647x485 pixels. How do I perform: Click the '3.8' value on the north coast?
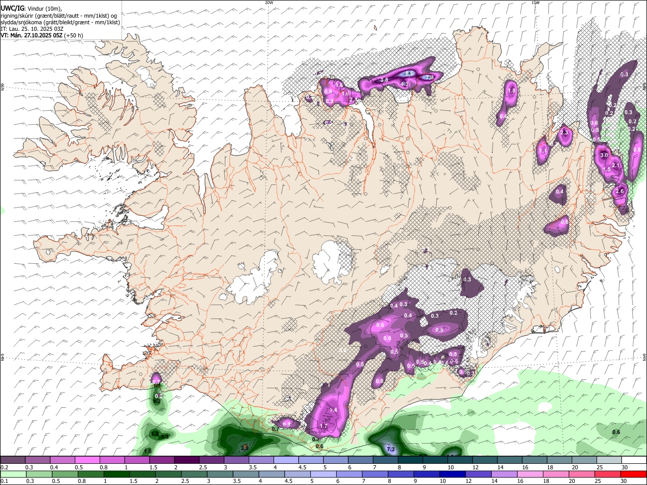384,80
